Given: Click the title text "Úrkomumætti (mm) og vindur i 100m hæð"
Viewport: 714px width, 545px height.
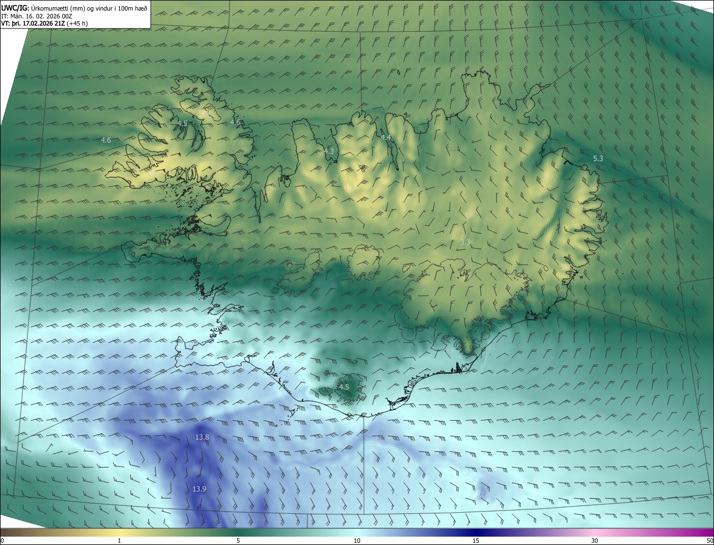Looking at the screenshot, I should (x=89, y=8).
